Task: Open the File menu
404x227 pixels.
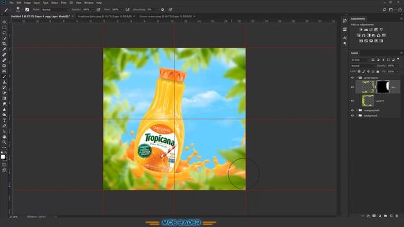Action: [11, 3]
